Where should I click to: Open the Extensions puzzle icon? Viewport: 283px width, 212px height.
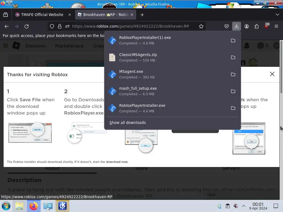[256, 26]
